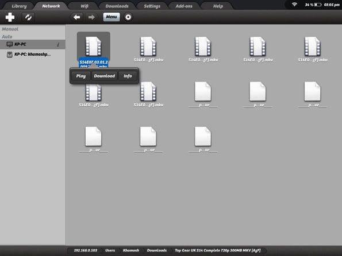Click the battery indicator in status bar
Screen dimensions: 342x256
[x=318, y=5]
